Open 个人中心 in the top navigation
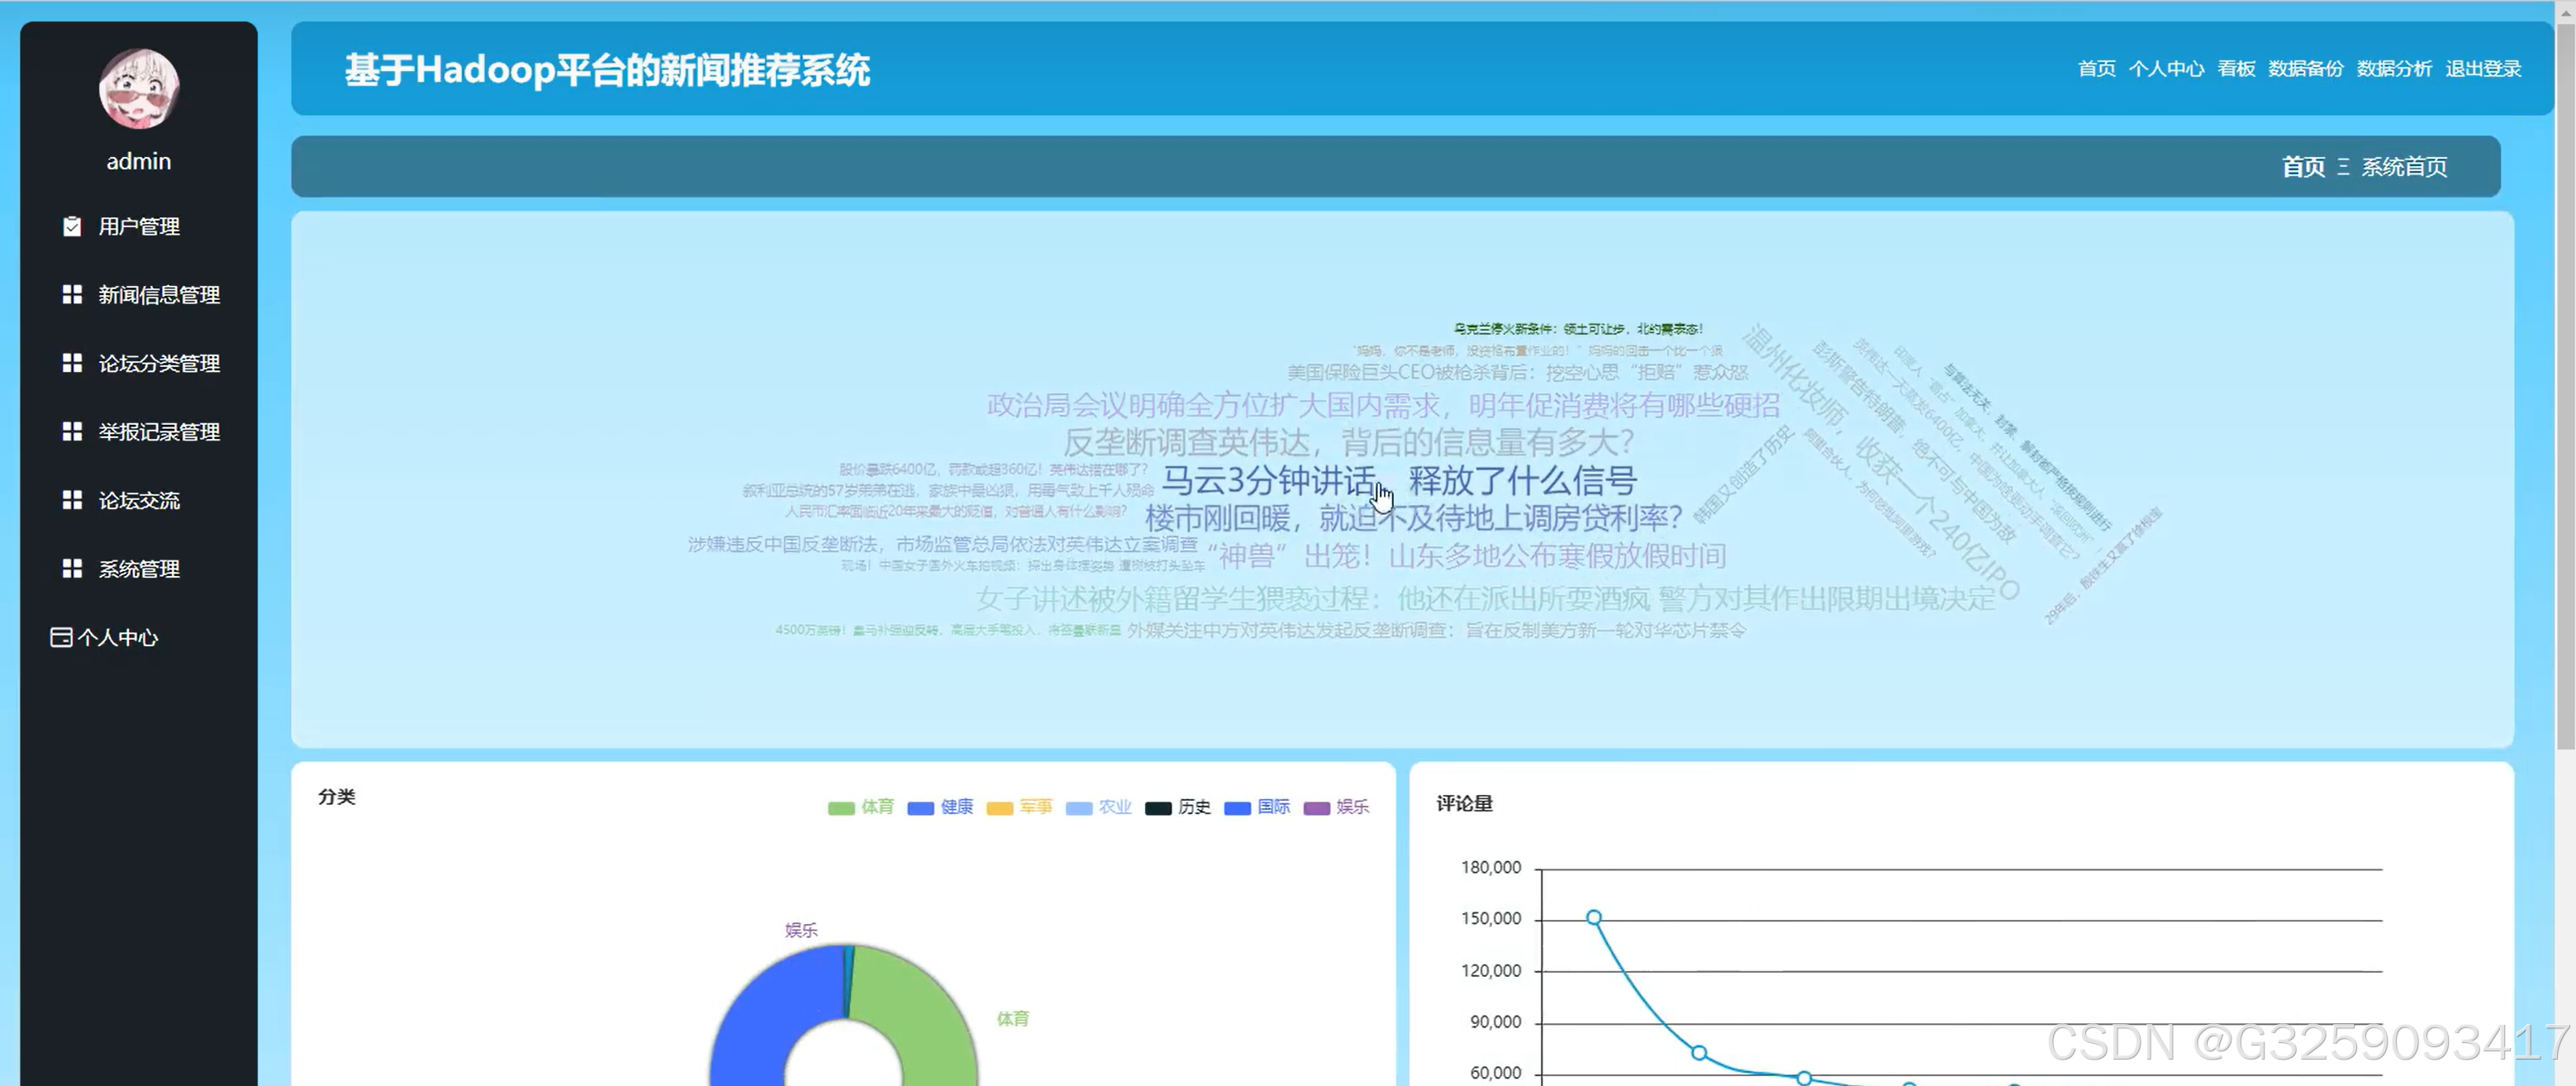This screenshot has width=2576, height=1086. pos(2166,69)
